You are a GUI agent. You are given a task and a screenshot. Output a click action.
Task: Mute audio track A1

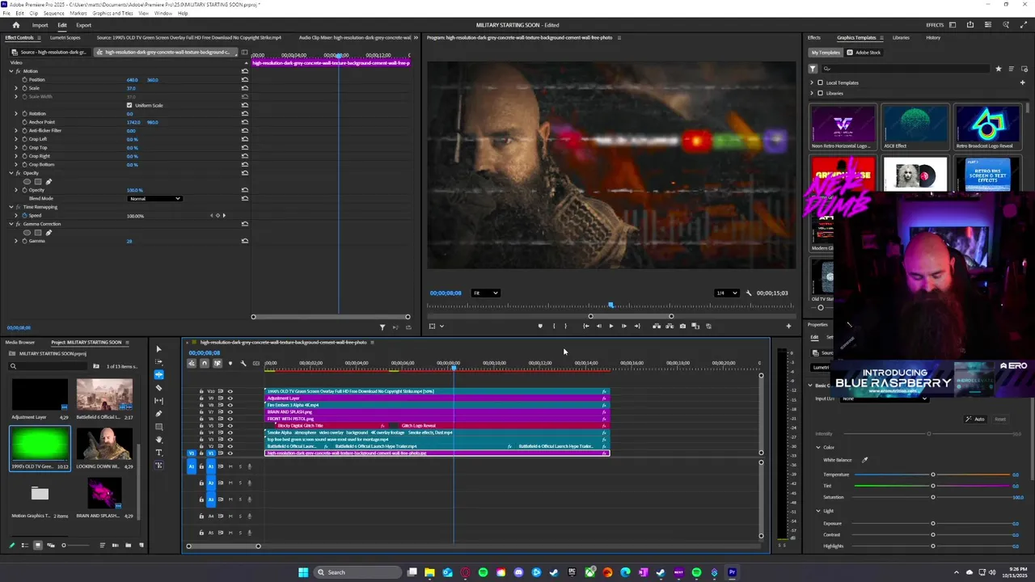tap(230, 466)
